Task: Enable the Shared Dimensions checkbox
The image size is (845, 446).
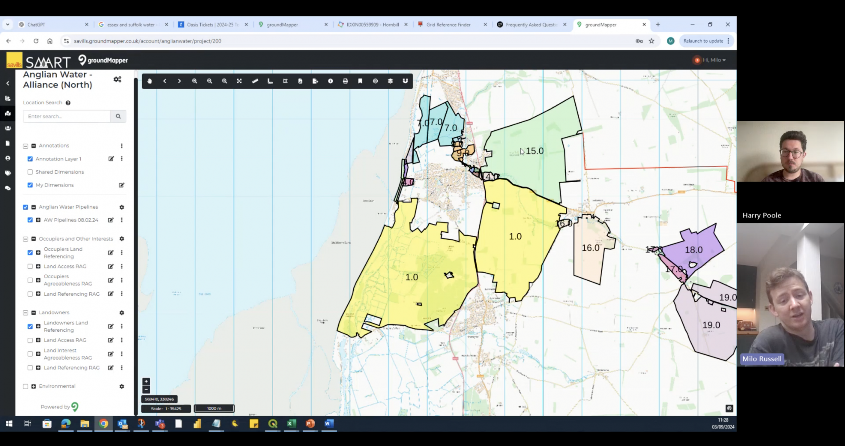Action: point(30,172)
